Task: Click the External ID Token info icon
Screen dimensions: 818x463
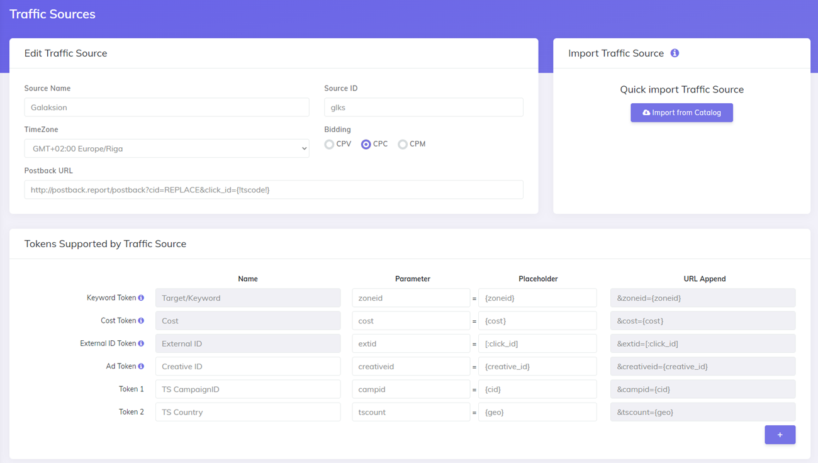Action: 141,343
